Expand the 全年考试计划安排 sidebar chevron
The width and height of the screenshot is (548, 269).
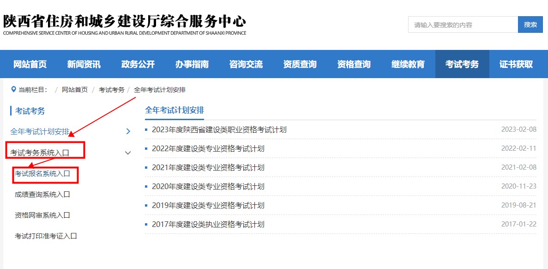click(x=128, y=131)
